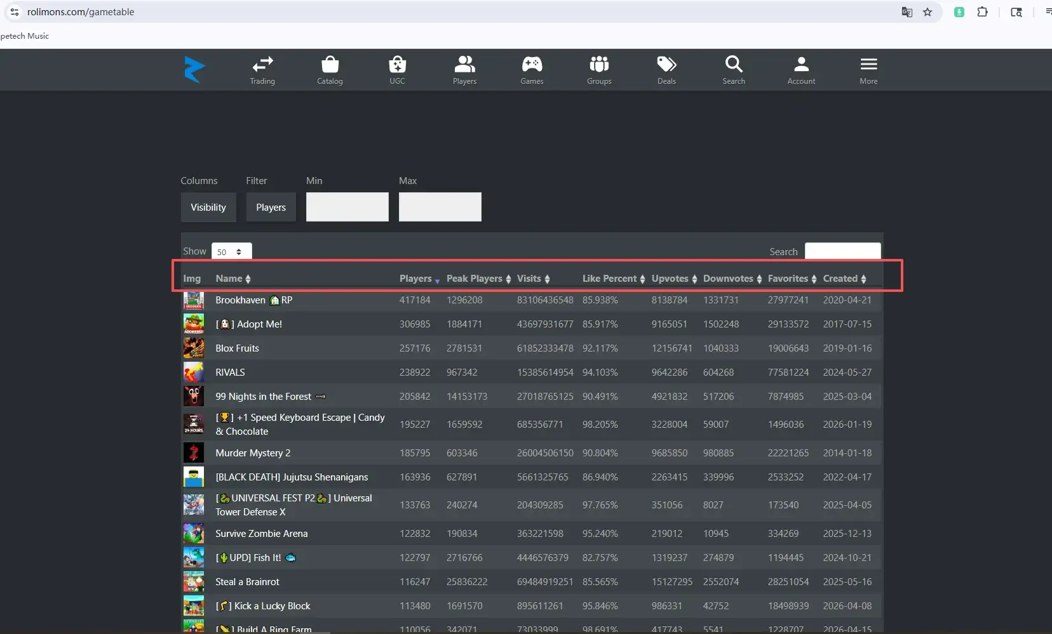The height and width of the screenshot is (634, 1052).
Task: Open Universal Tower Defense X link
Action: (x=293, y=505)
